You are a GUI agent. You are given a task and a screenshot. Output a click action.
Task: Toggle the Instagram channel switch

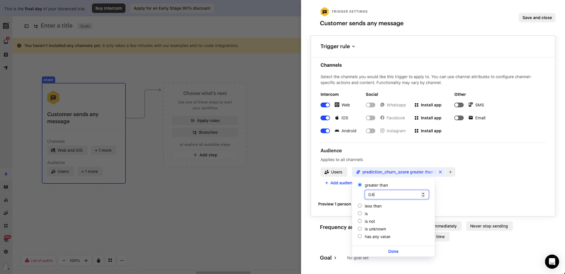(x=370, y=131)
